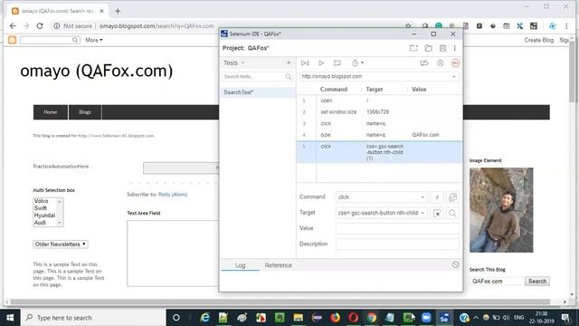Screen dimensions: 579x326
Task: Clear the log icon
Action: point(455,264)
